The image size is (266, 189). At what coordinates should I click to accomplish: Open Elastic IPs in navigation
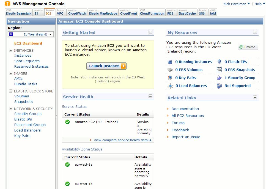tap(23, 119)
